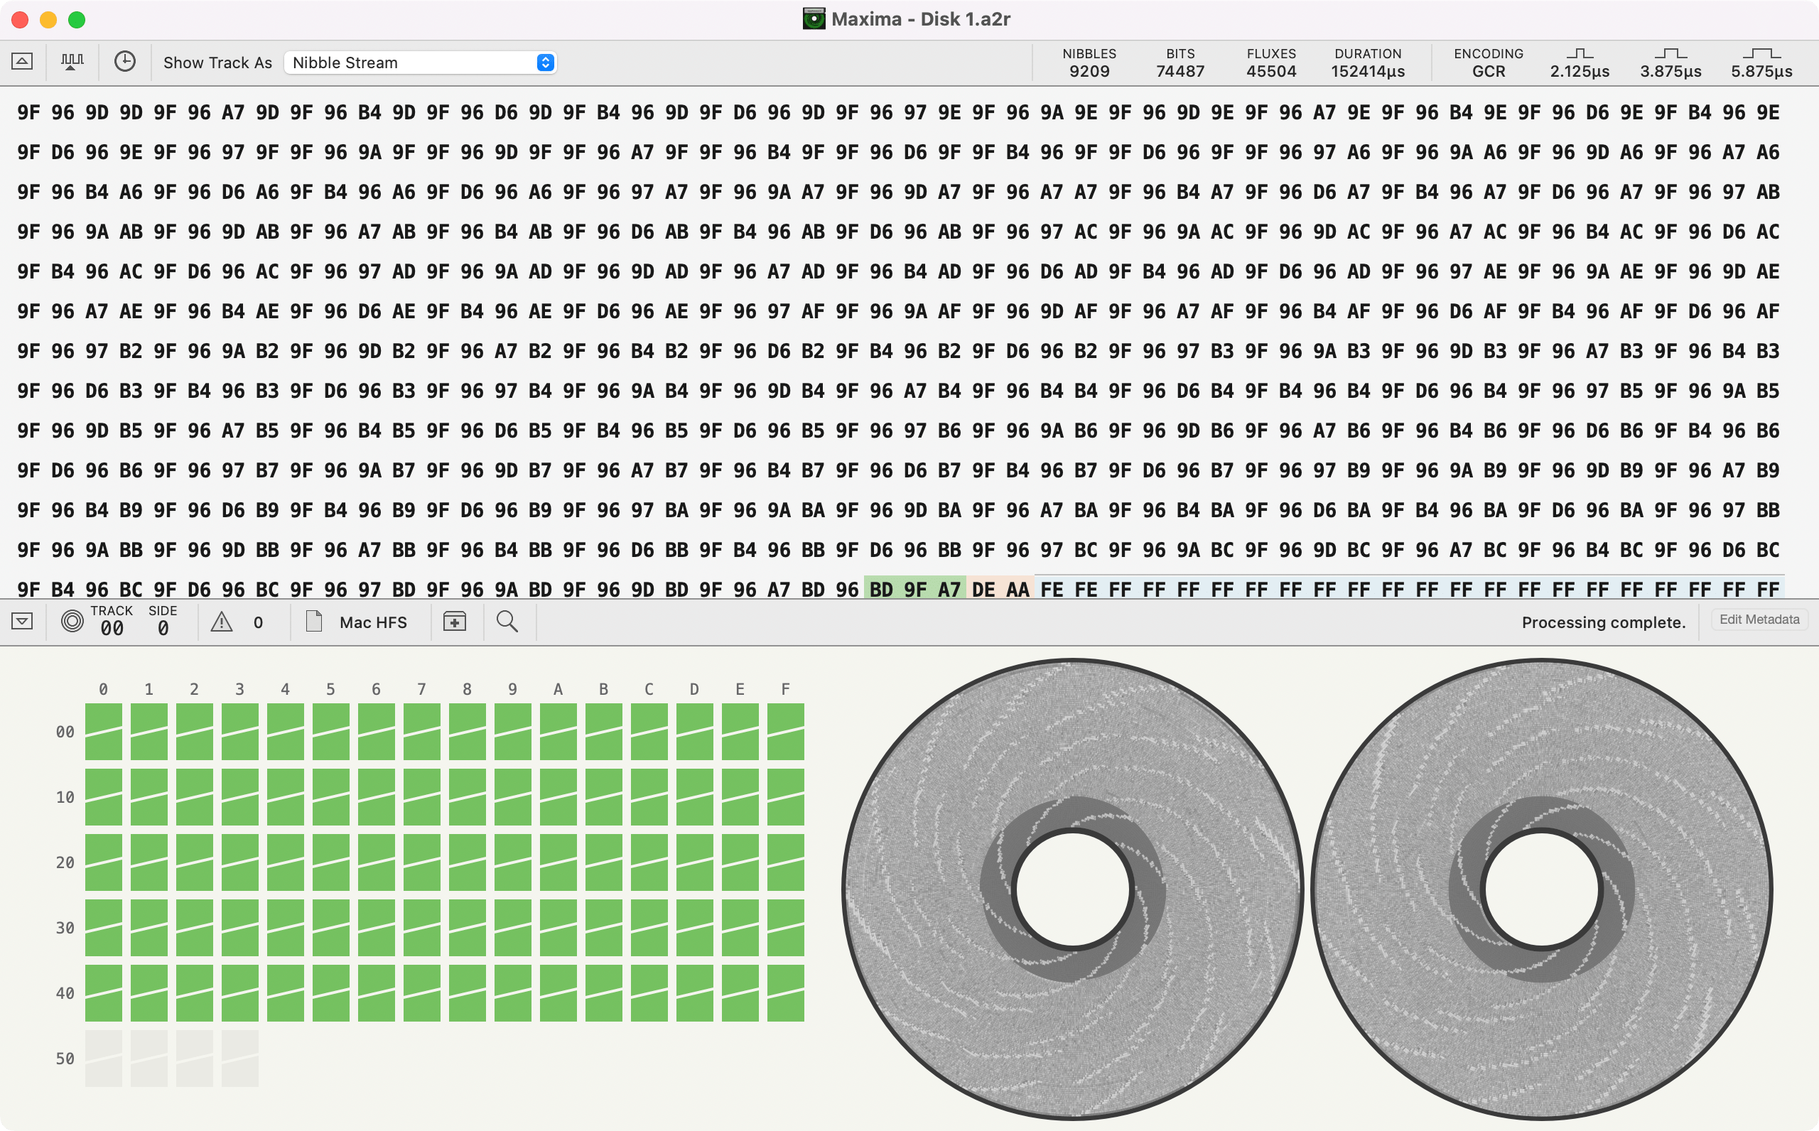Select the Mac HFS file icon
The image size is (1819, 1131).
313,621
